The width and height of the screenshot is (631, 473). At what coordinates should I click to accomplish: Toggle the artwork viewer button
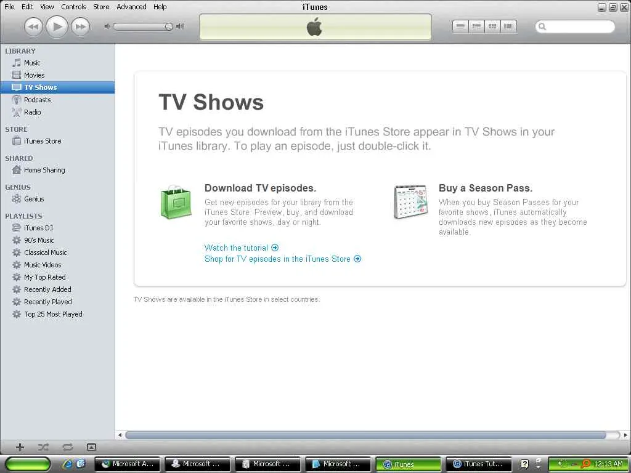[91, 447]
